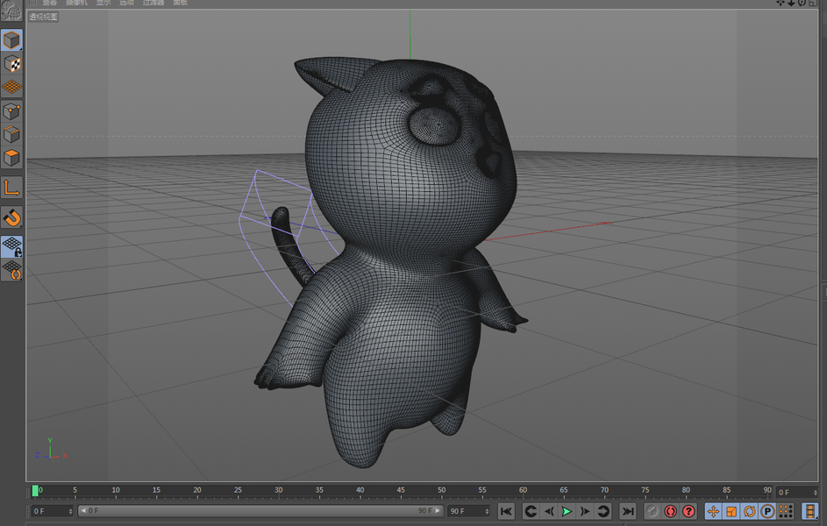
Task: Step back one frame
Action: 549,511
